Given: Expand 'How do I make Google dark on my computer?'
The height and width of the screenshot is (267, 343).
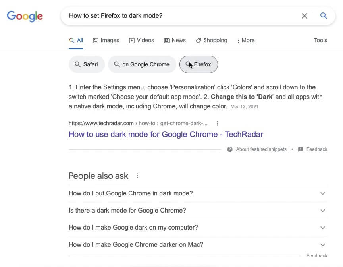Looking at the screenshot, I should click(x=198, y=228).
